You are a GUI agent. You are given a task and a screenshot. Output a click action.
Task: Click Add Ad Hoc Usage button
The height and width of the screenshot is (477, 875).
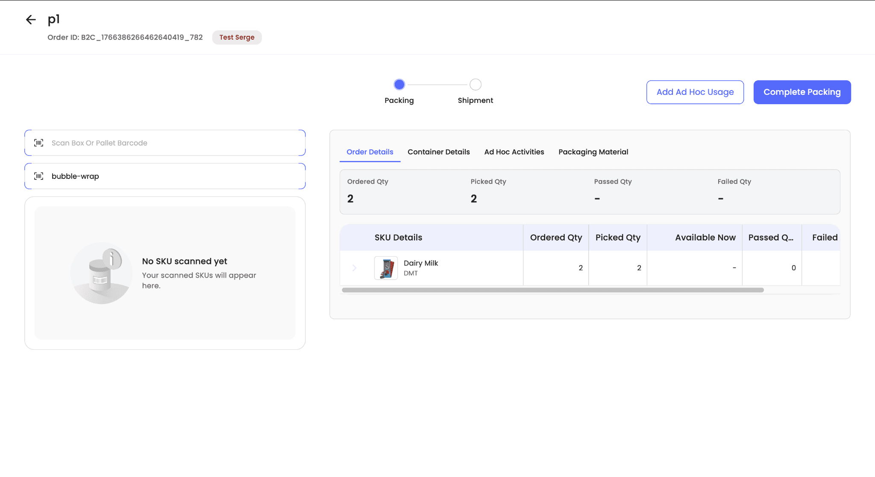tap(695, 92)
